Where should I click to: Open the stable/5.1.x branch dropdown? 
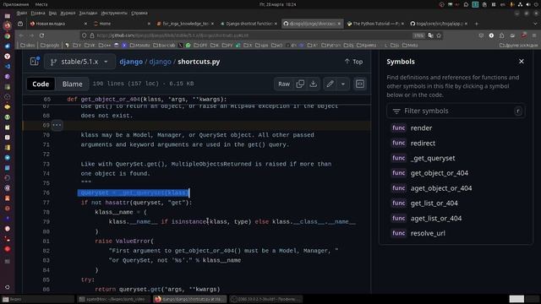tap(79, 62)
